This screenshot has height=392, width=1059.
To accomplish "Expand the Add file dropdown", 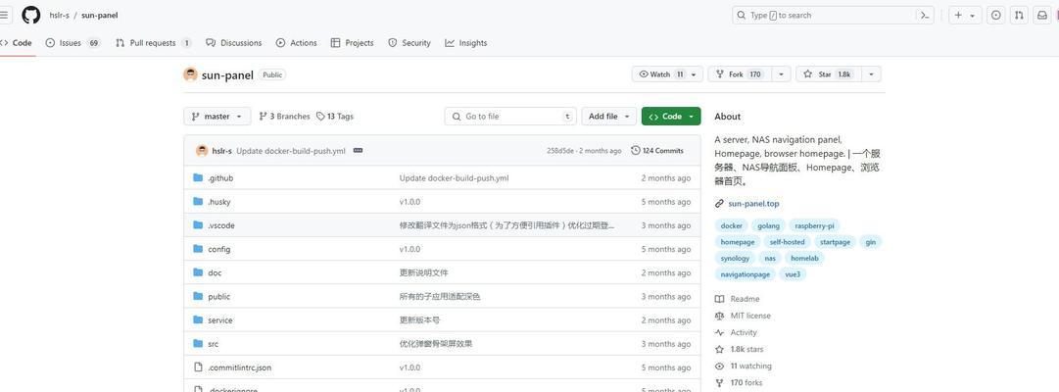I will coord(608,117).
